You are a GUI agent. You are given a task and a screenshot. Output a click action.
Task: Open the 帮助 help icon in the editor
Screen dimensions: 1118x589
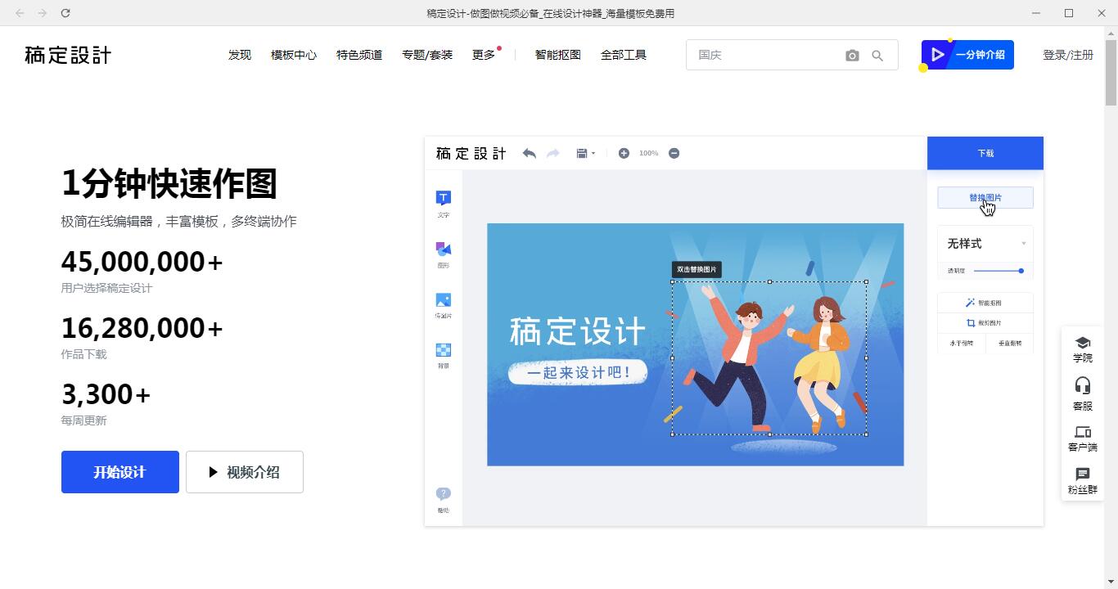(x=443, y=499)
